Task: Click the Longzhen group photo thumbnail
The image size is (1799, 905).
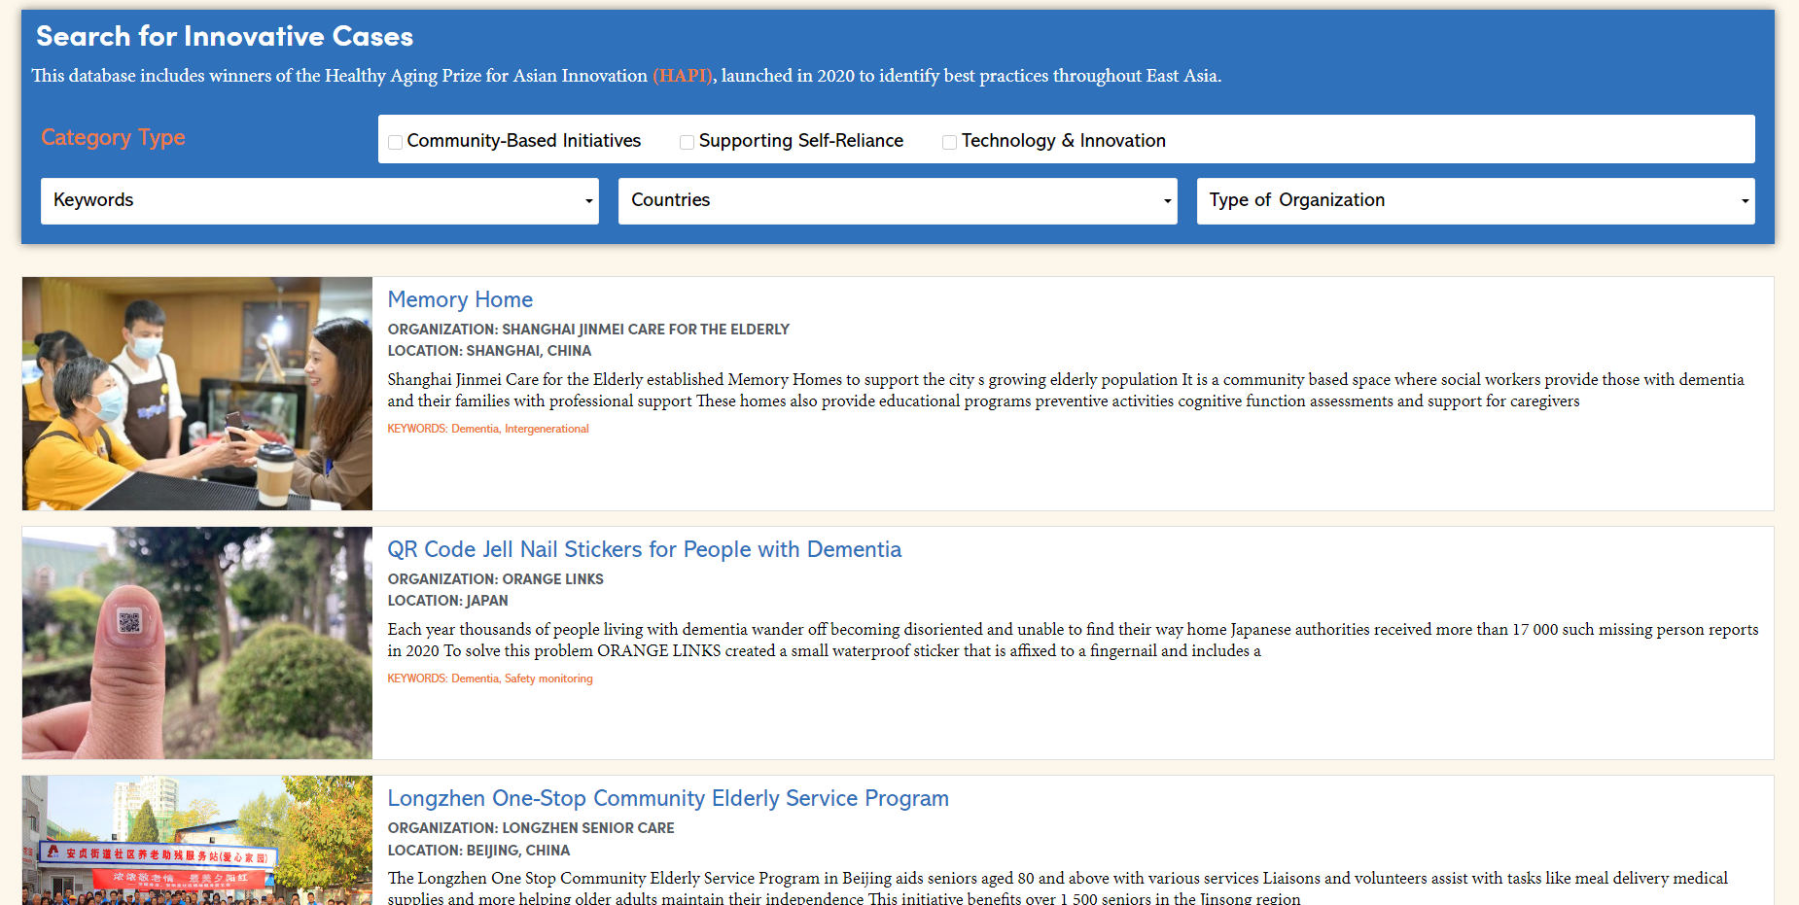Action: [197, 841]
